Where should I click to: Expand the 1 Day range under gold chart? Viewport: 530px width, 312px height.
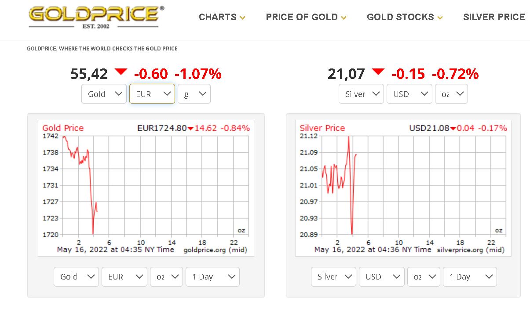(212, 277)
